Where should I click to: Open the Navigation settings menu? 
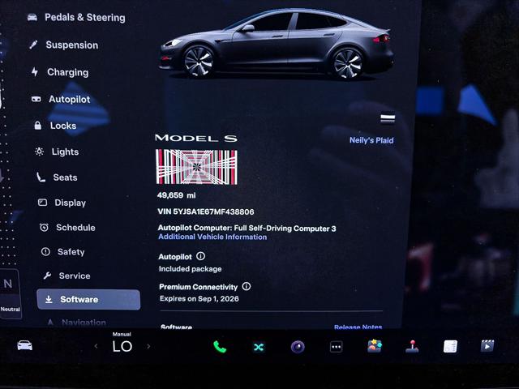(77, 323)
